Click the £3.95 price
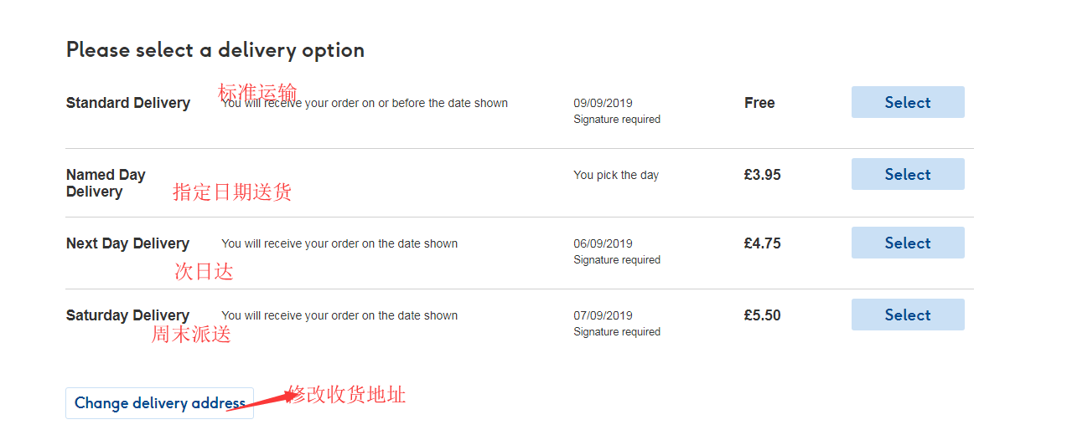The height and width of the screenshot is (435, 1067). (x=762, y=175)
